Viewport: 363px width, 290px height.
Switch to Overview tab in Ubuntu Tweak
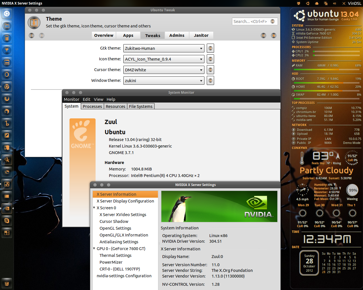click(104, 35)
